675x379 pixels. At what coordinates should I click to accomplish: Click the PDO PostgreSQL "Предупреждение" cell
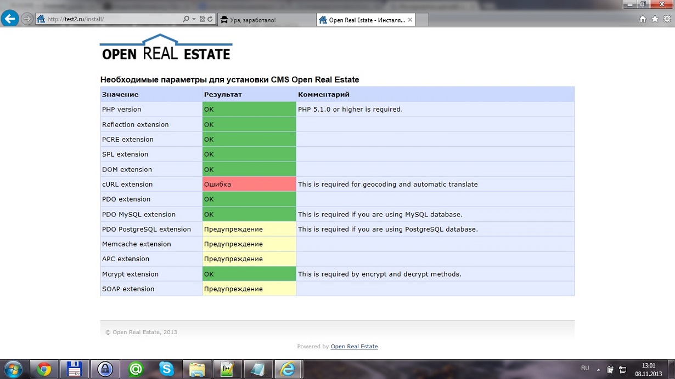click(x=249, y=229)
